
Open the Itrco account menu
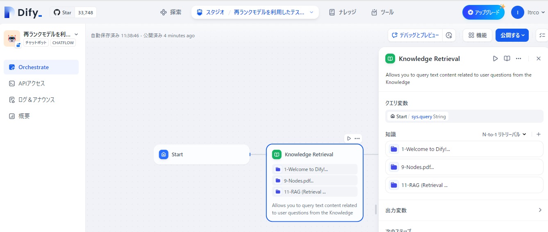click(529, 12)
